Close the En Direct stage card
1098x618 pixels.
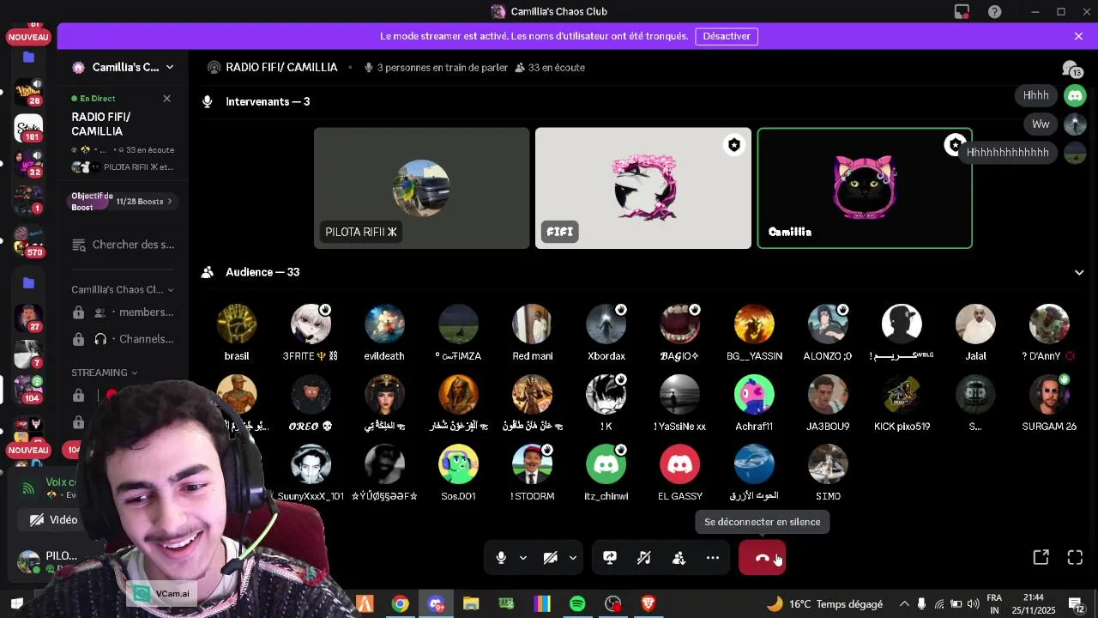[x=166, y=99]
